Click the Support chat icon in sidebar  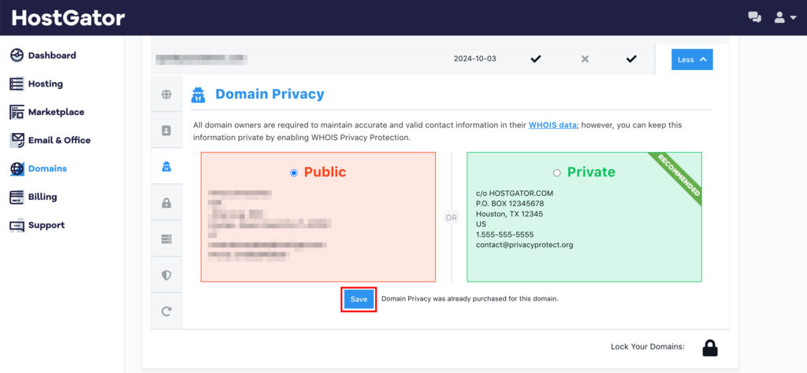(17, 225)
